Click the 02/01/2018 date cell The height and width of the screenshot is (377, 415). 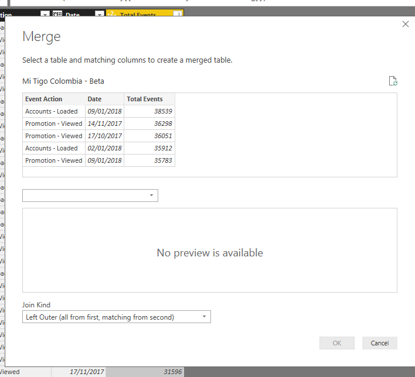(104, 148)
